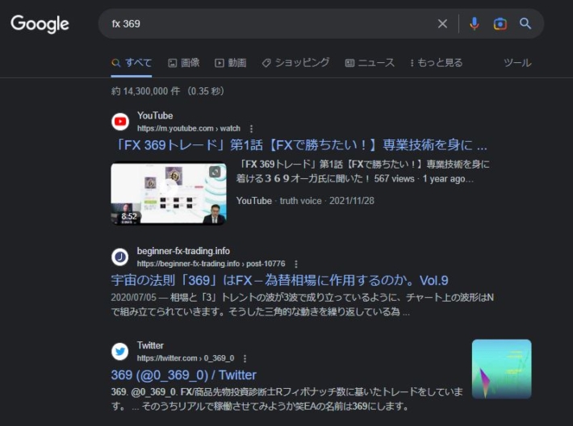
Task: Open the FX 369トレード 第1話 video title link
Action: tap(301, 145)
